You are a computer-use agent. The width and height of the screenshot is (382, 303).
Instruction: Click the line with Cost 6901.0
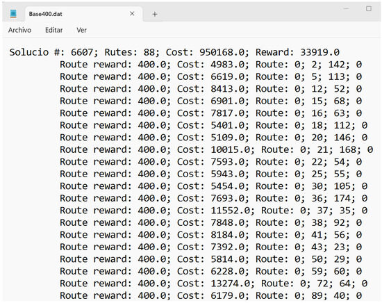click(210, 101)
